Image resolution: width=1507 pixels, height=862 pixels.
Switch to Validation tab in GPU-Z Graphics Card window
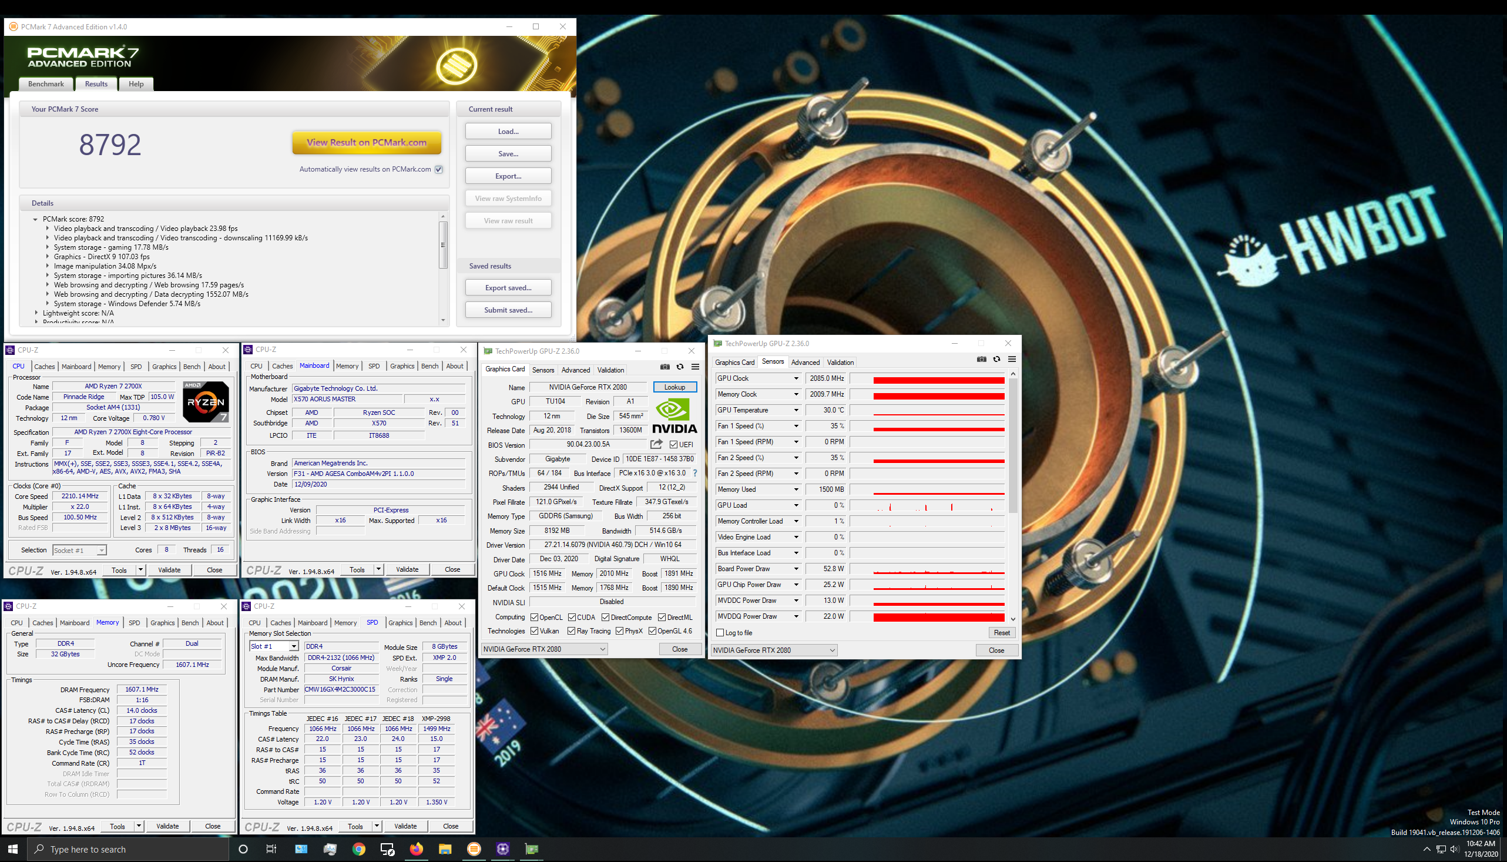[610, 370]
